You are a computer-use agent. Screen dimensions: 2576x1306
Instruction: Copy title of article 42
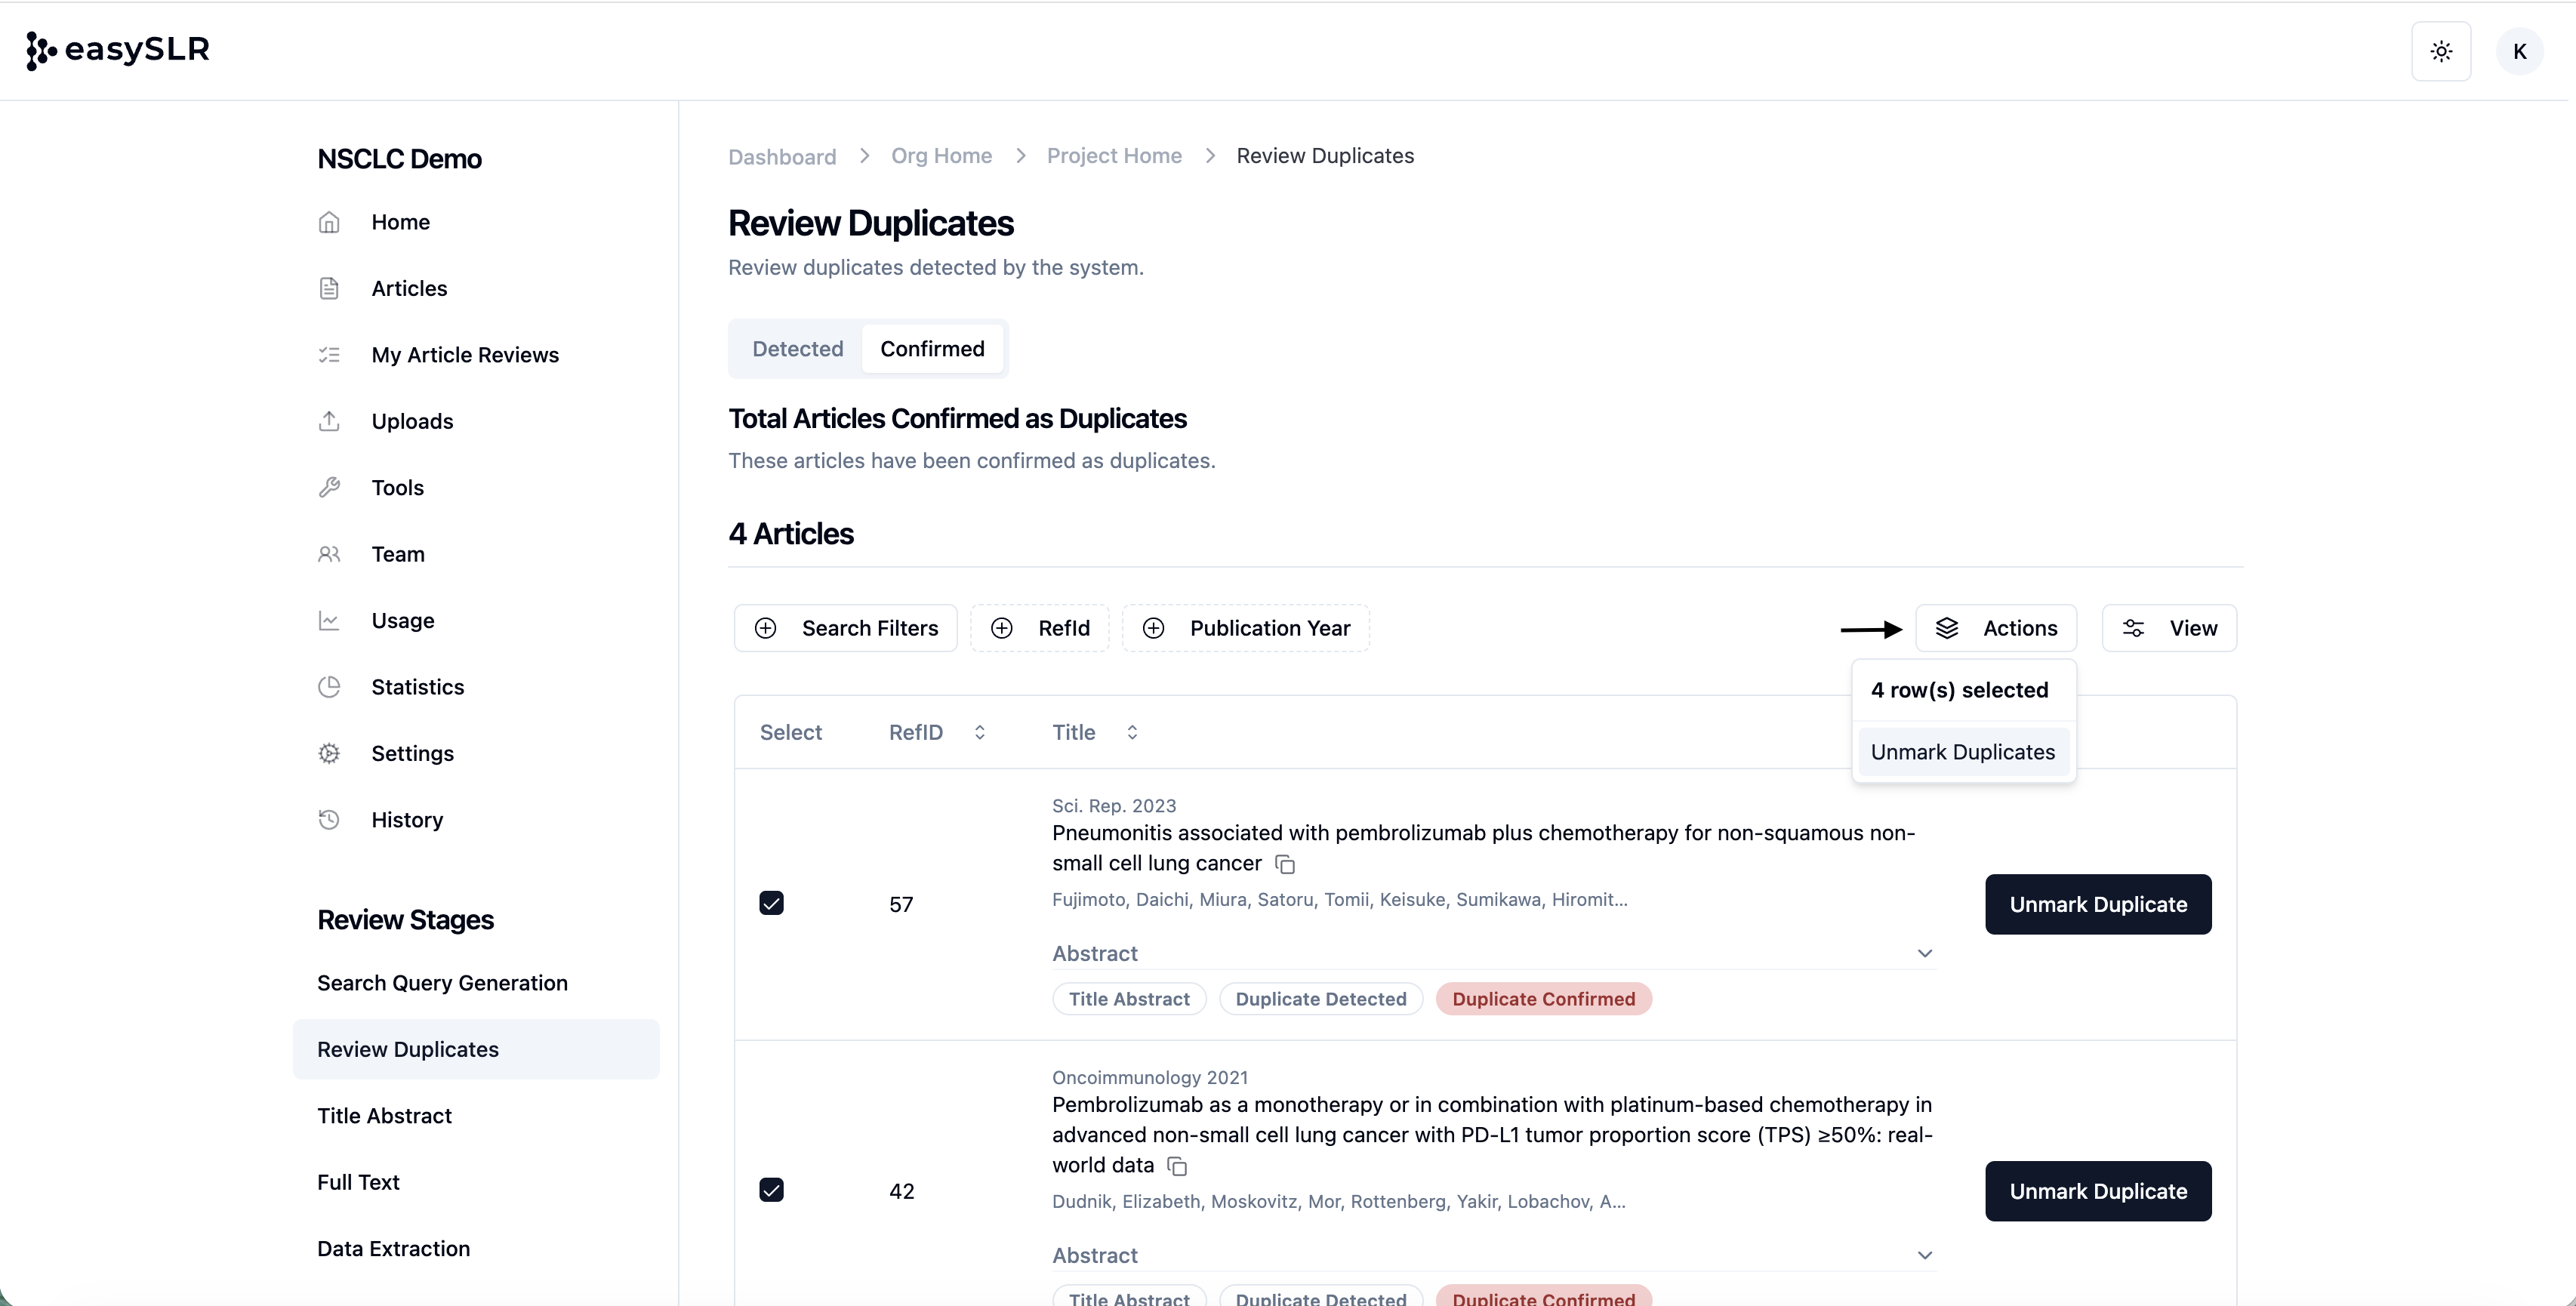point(1178,1166)
